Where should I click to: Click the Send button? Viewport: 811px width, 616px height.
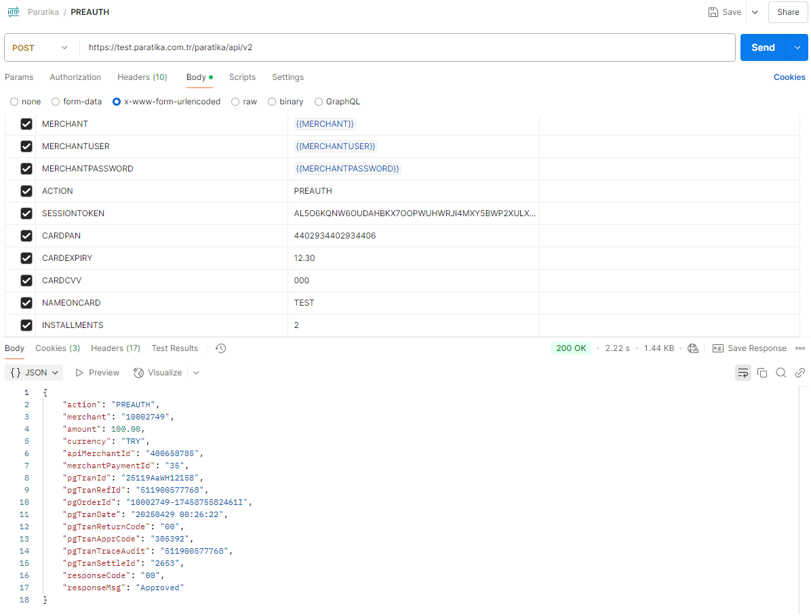(x=763, y=47)
